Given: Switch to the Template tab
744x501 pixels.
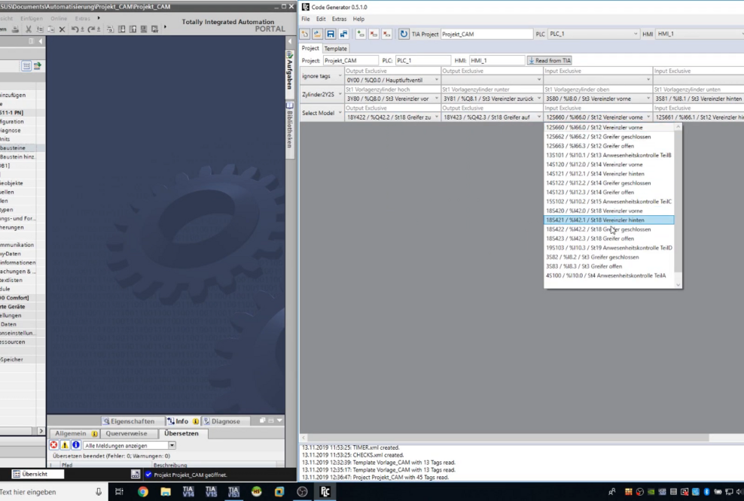Looking at the screenshot, I should coord(336,48).
